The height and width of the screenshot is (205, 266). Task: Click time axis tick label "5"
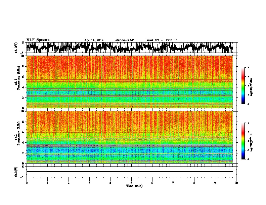[131, 183]
